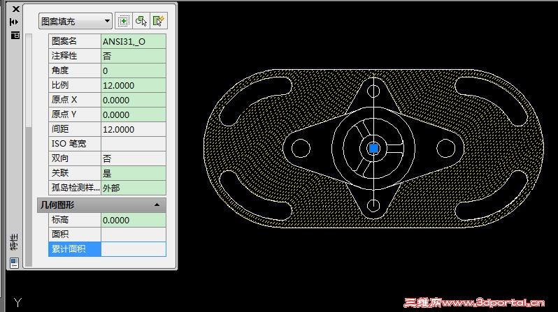Image resolution: width=558 pixels, height=312 pixels.
Task: Edit the 标高 value 0.0000
Action: [x=134, y=220]
